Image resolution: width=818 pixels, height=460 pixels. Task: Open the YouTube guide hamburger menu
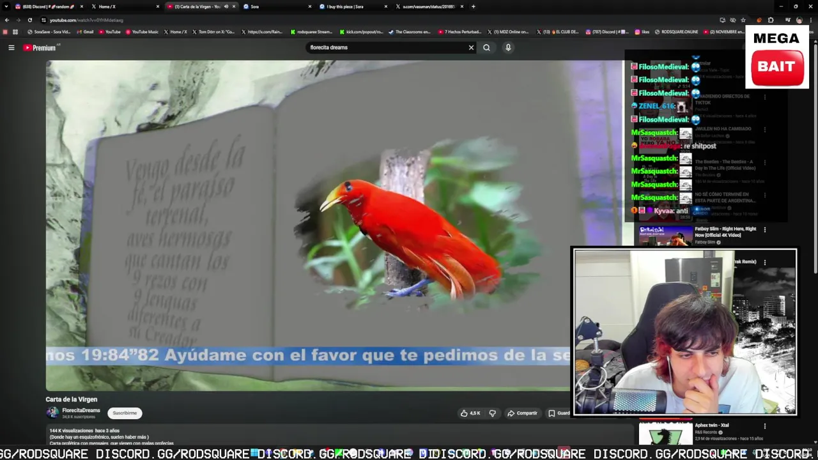click(x=11, y=47)
